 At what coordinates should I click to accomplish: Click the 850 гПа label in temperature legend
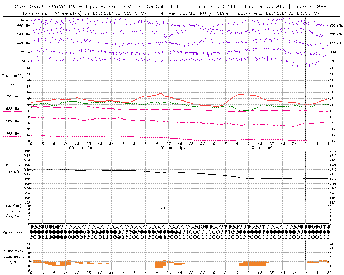click(x=13, y=109)
